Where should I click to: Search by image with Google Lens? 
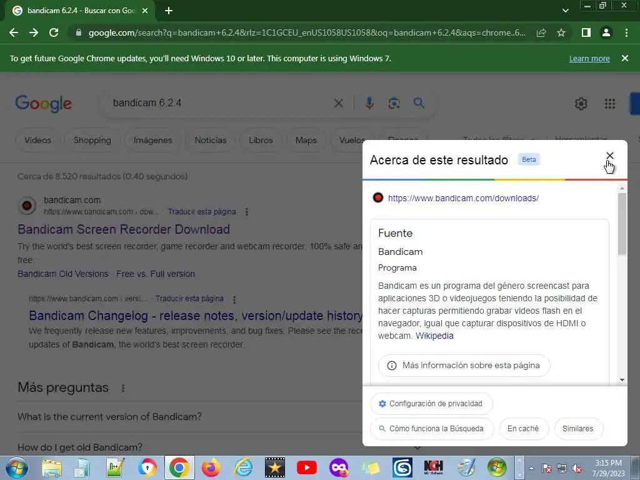tap(394, 103)
